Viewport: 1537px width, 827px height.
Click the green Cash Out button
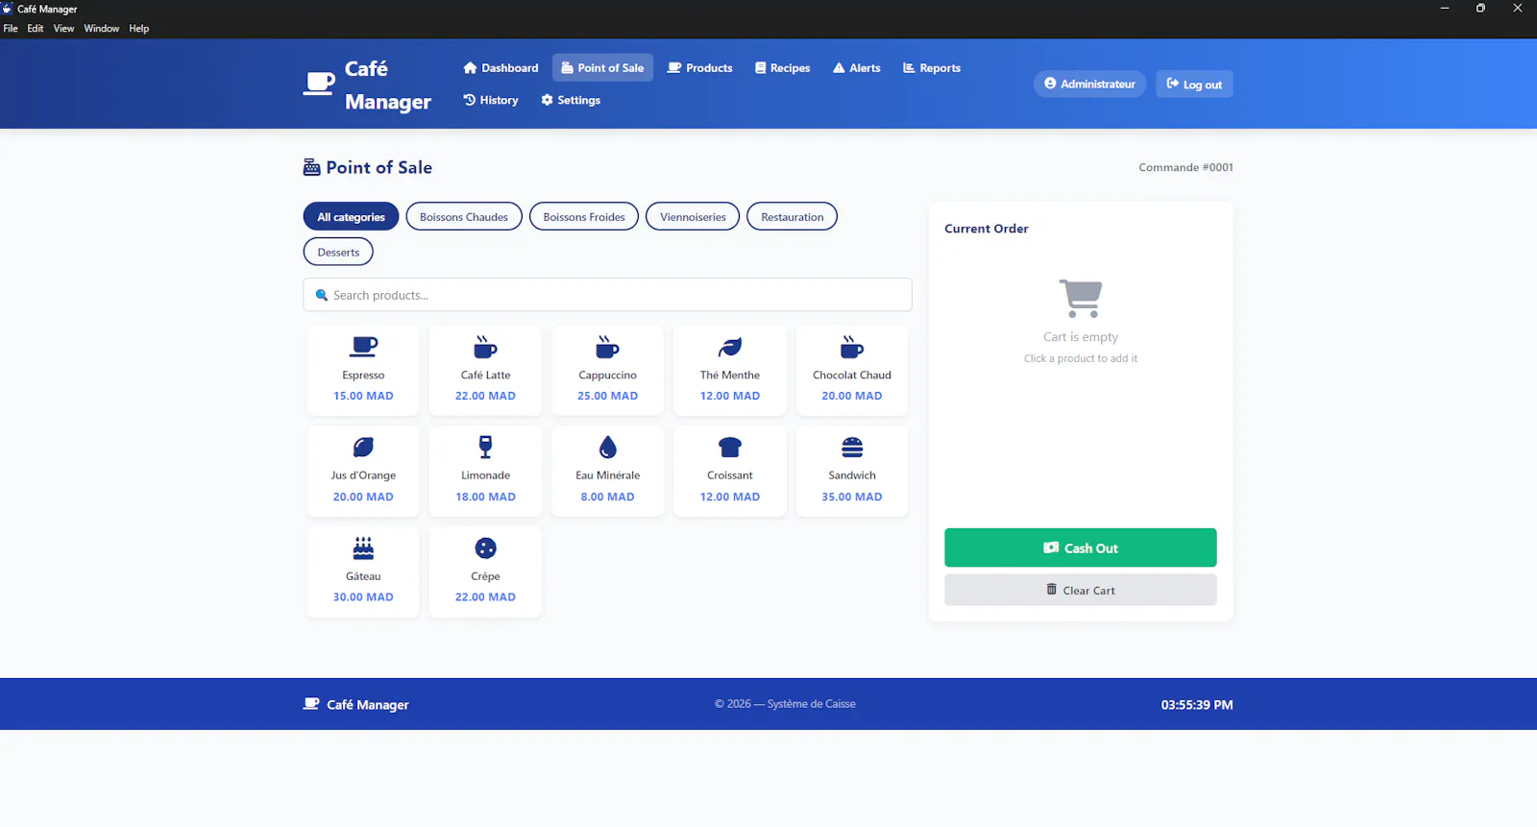pos(1081,547)
